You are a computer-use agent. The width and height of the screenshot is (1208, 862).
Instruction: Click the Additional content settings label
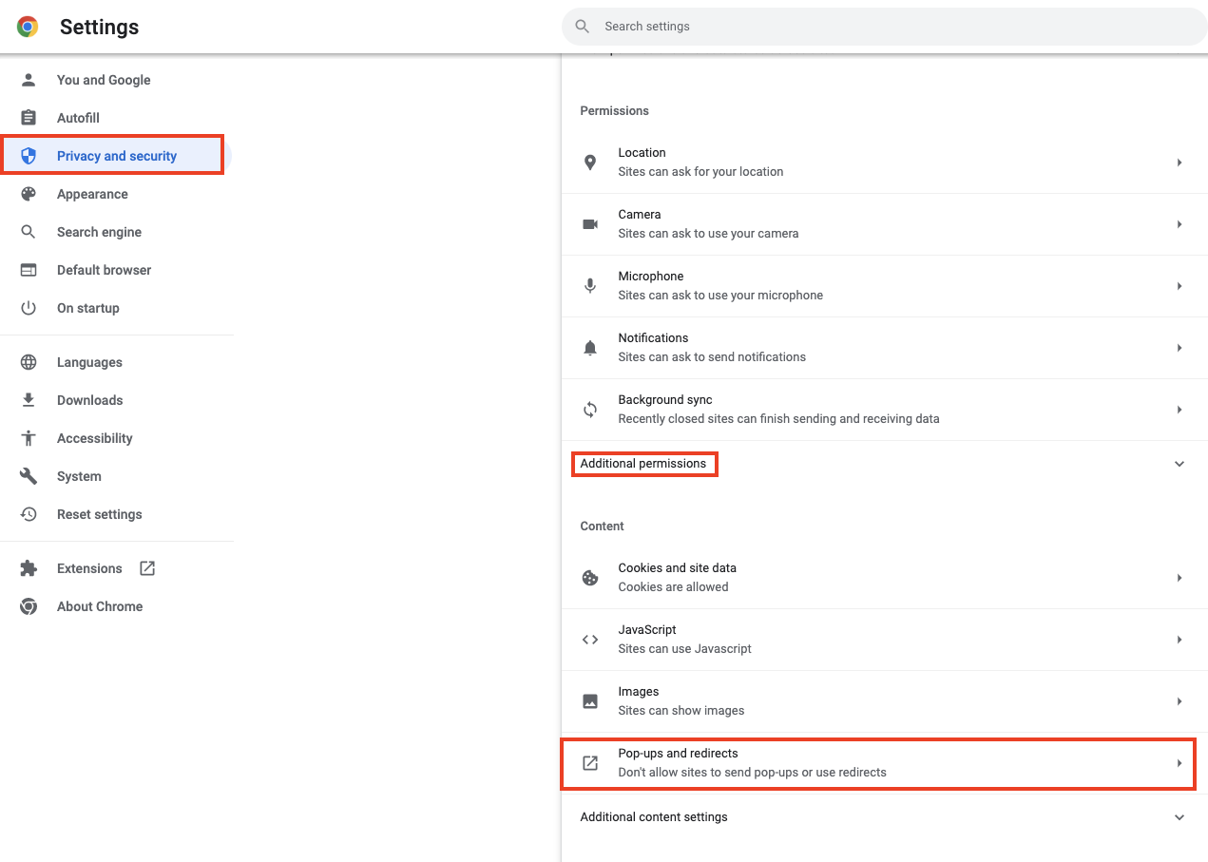click(x=654, y=817)
